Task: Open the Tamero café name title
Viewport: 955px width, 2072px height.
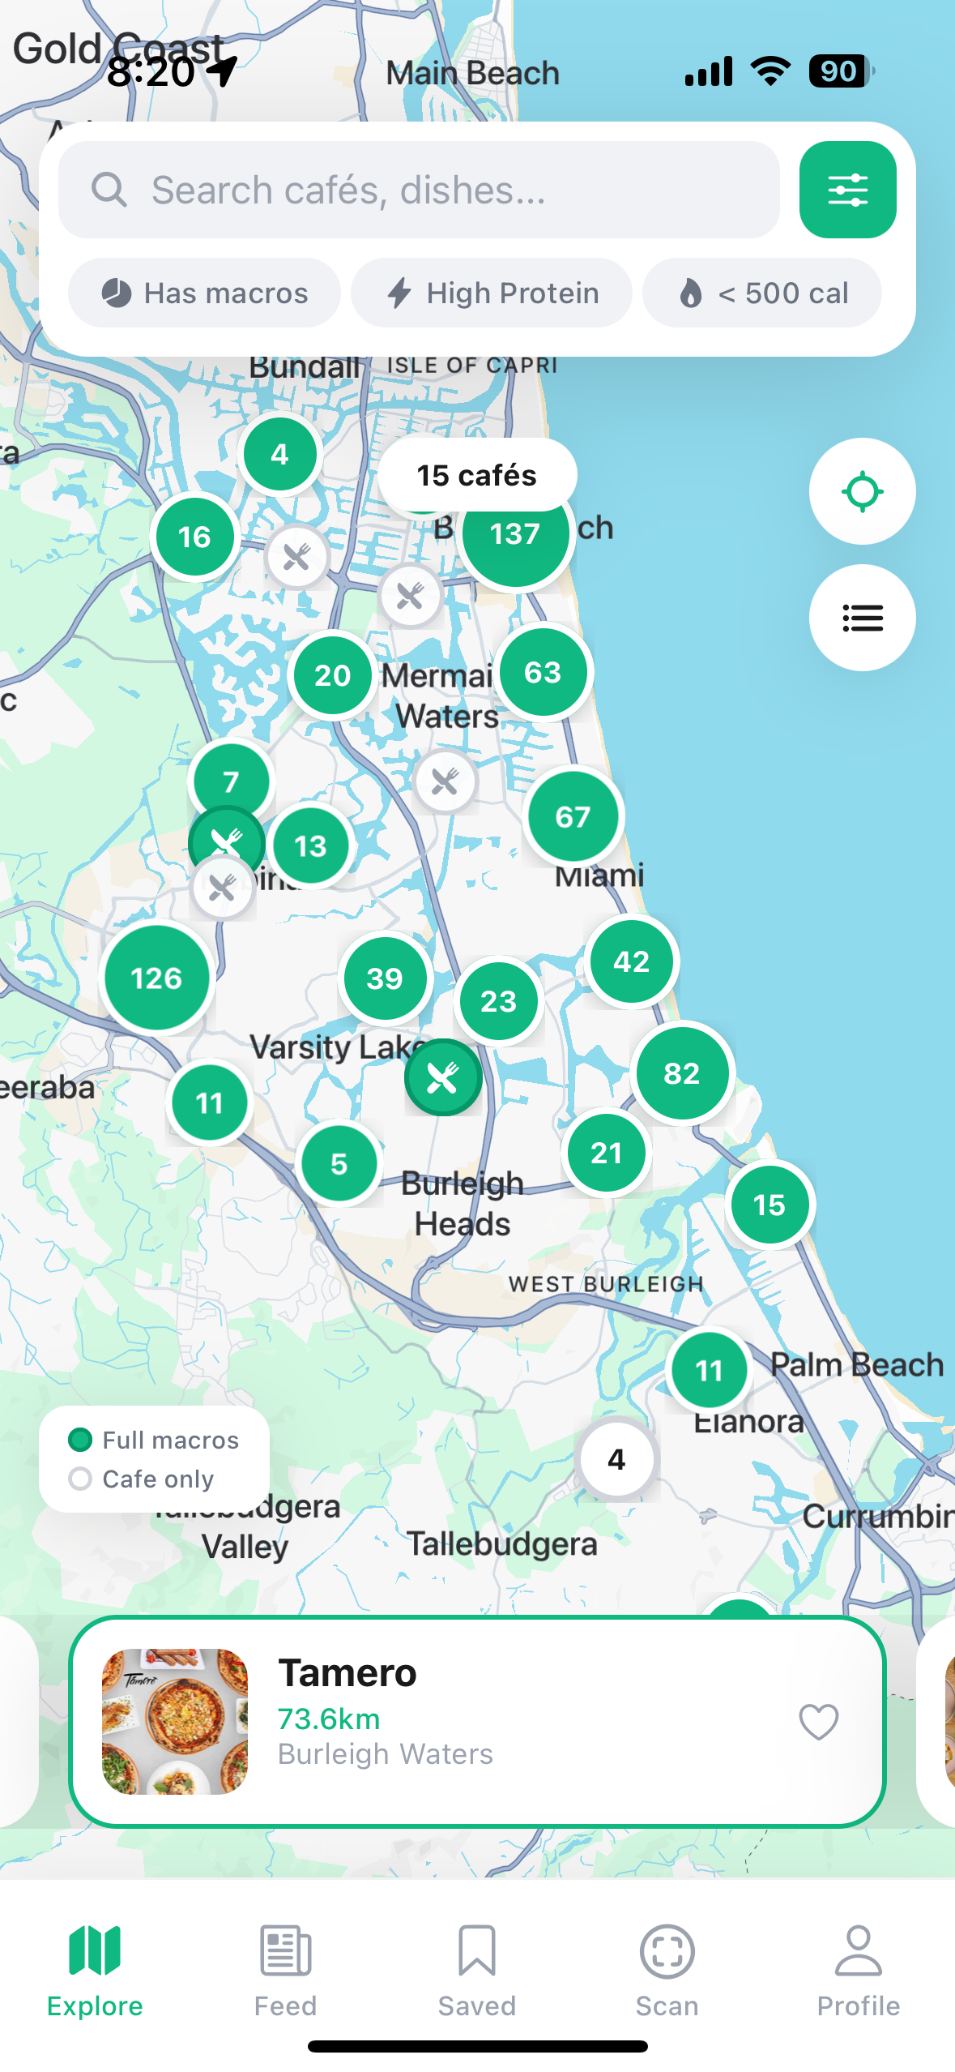Action: pyautogui.click(x=347, y=1672)
